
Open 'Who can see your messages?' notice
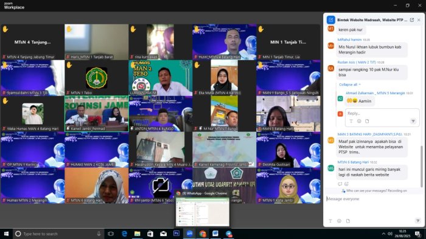(x=374, y=191)
